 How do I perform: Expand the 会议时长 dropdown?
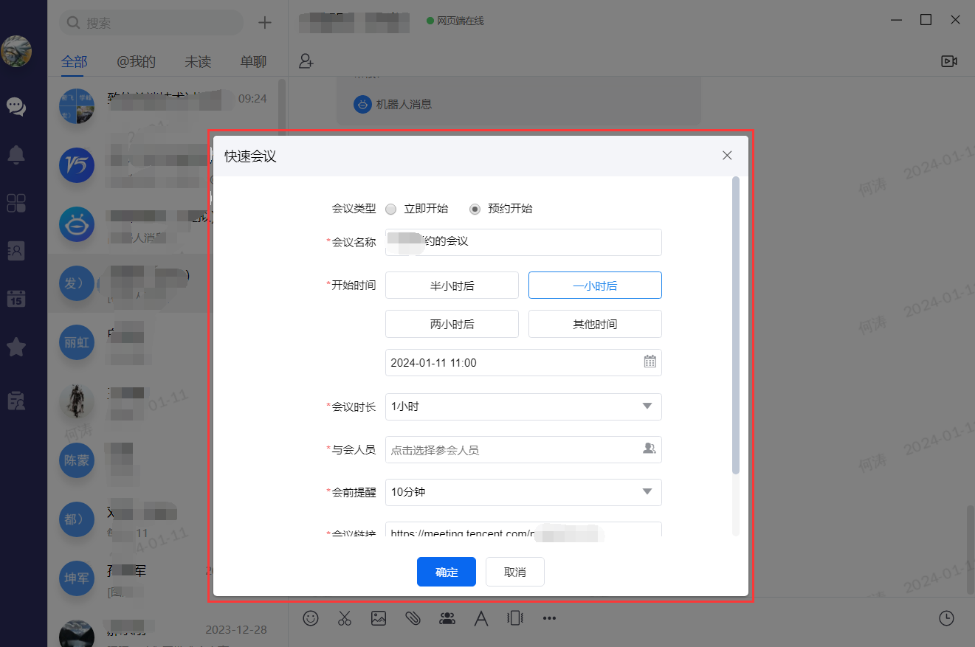[x=523, y=406]
